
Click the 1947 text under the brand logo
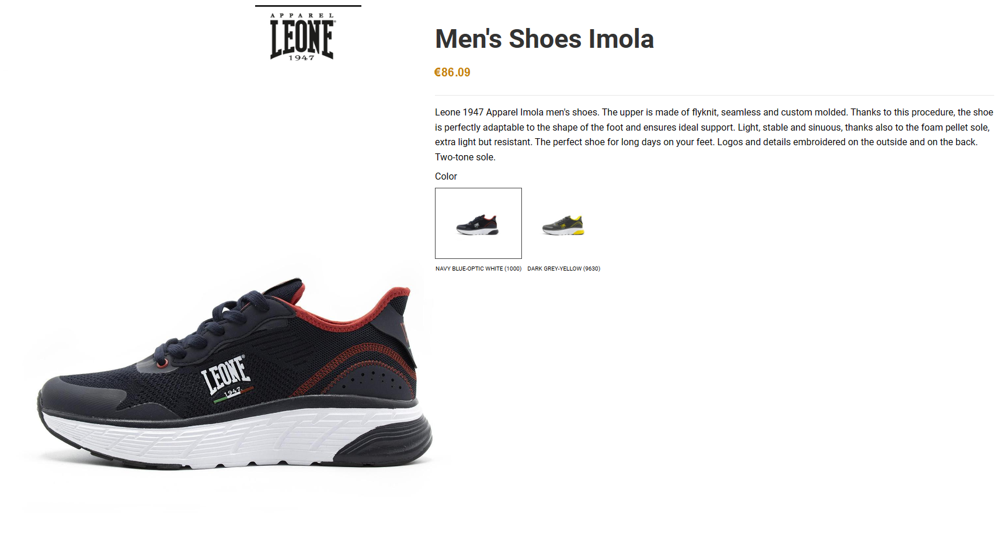coord(301,58)
